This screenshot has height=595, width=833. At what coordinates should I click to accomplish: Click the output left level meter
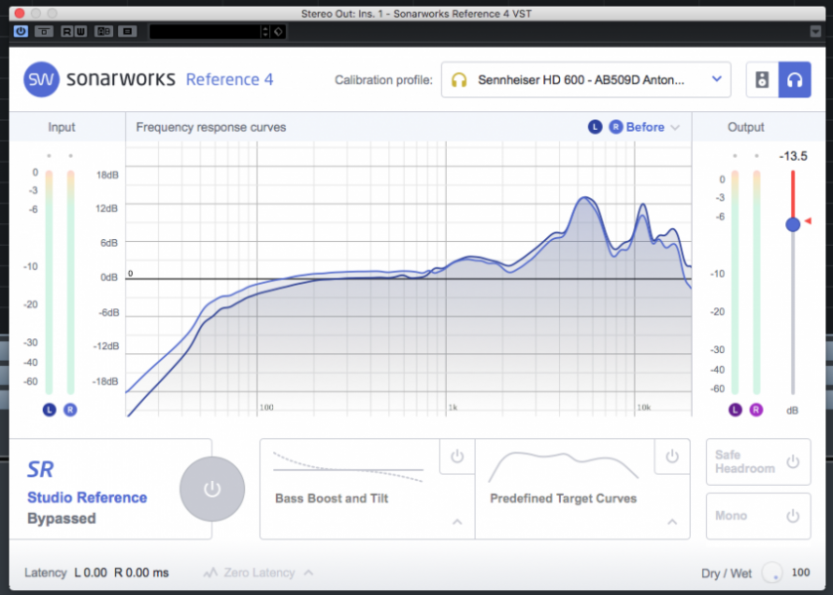point(736,283)
